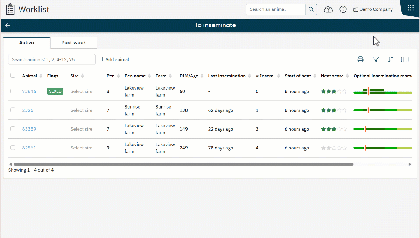Click the '62 days ago' cell
The image size is (420, 238).
(220, 110)
